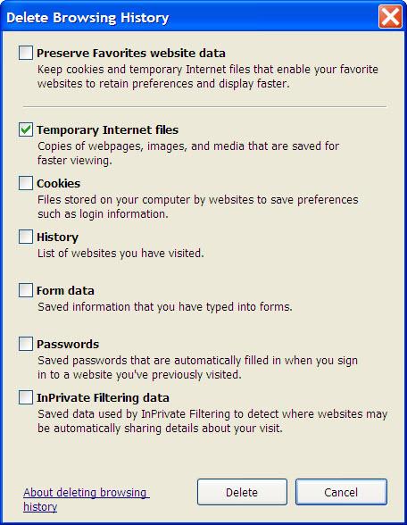Close the Delete Browsing History dialog
Viewport: 407px width, 525px height.
pyautogui.click(x=390, y=17)
